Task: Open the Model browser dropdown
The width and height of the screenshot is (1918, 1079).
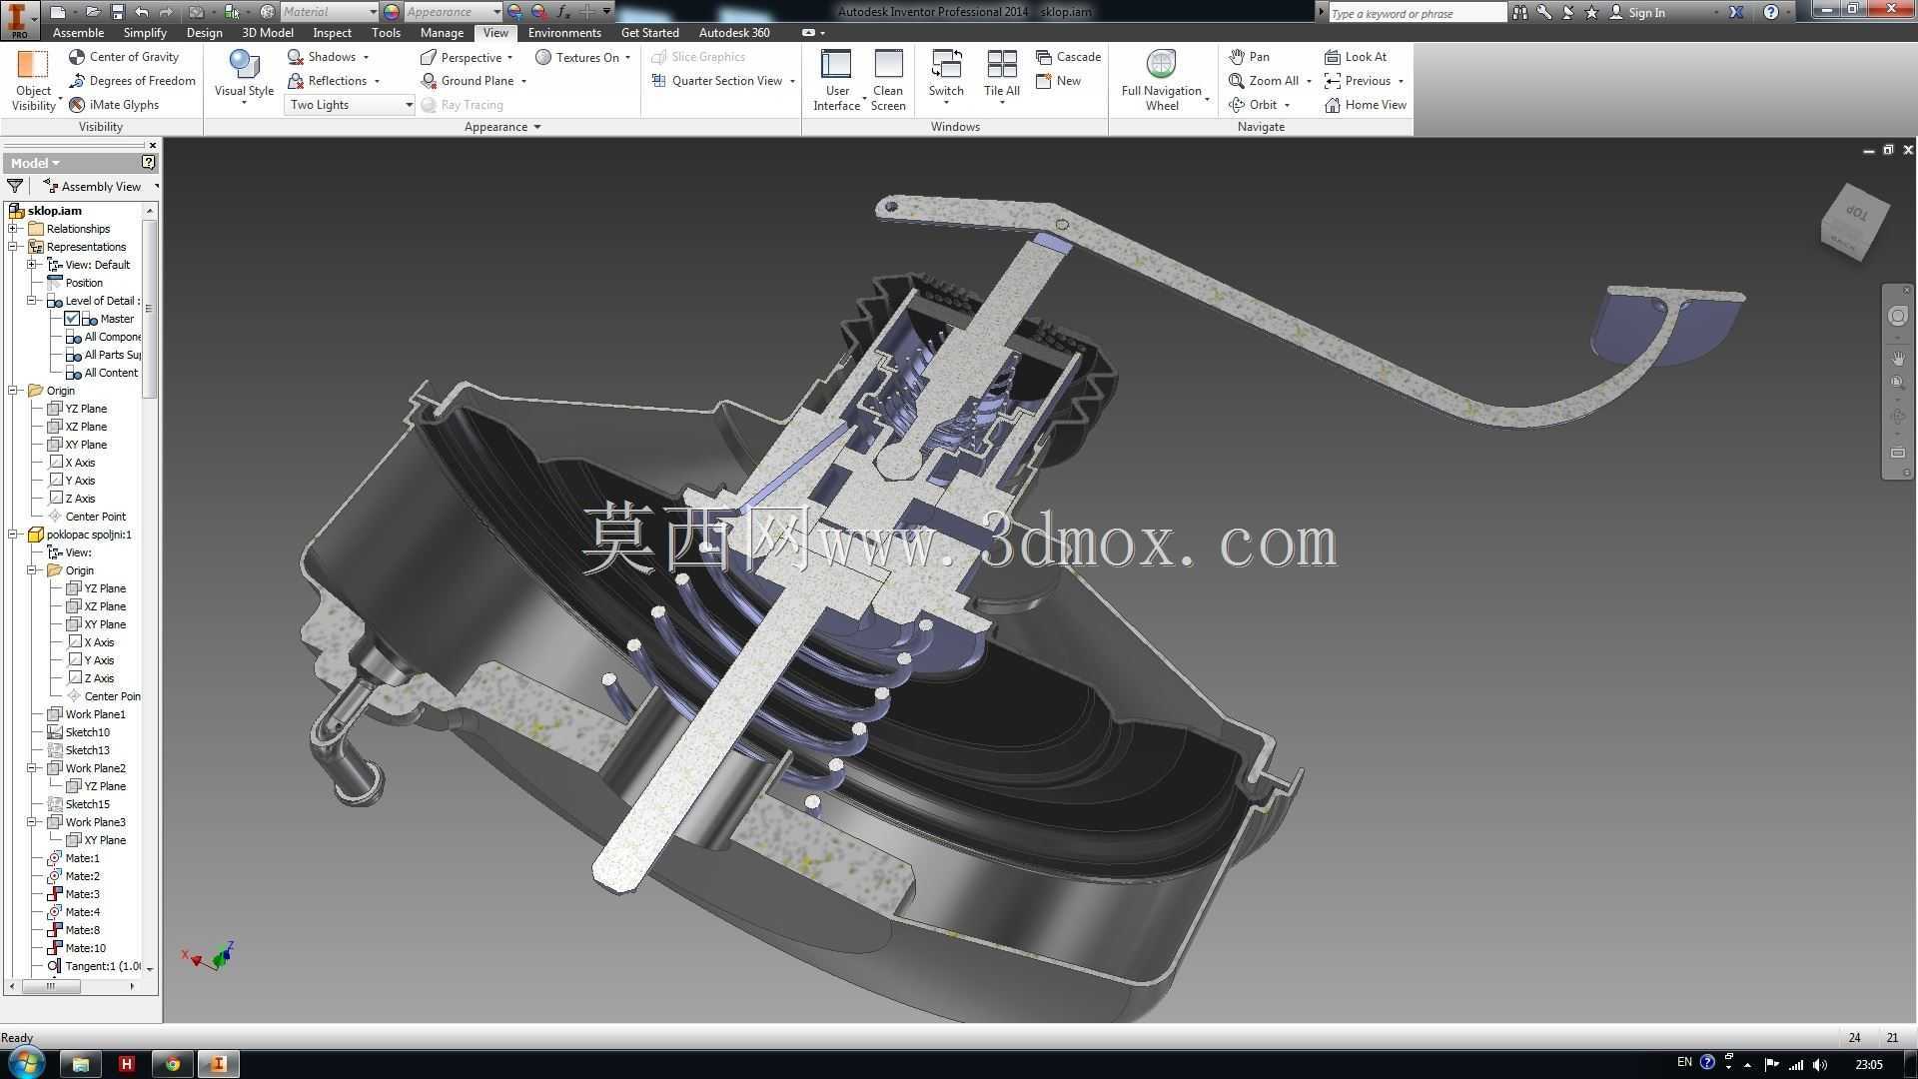Action: click(x=36, y=163)
